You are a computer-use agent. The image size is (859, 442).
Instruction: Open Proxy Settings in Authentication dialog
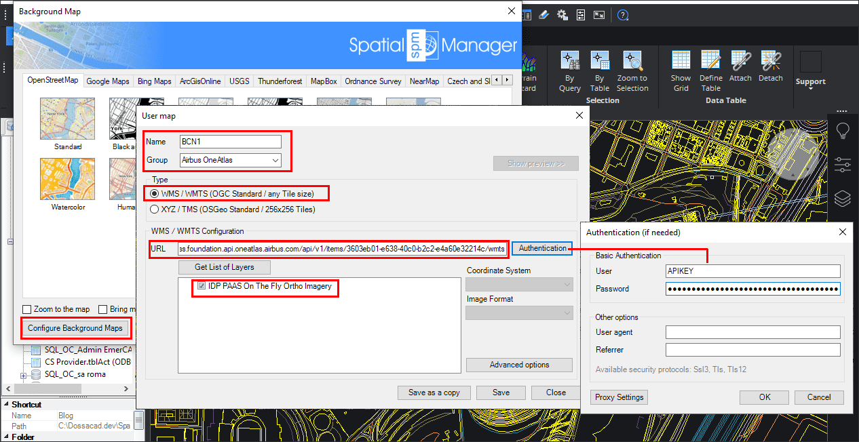(619, 397)
